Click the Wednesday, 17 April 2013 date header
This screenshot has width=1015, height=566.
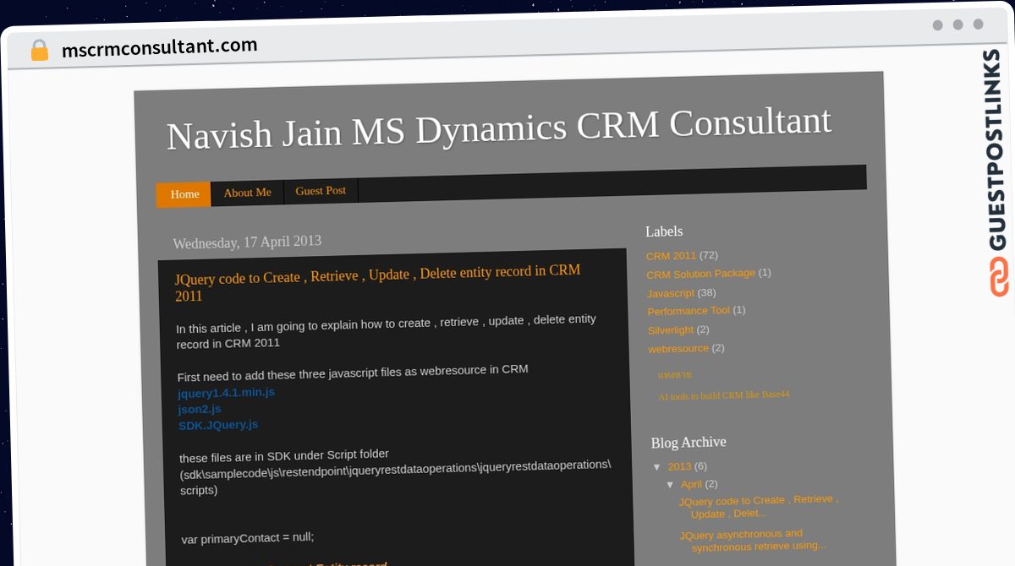[x=247, y=242]
